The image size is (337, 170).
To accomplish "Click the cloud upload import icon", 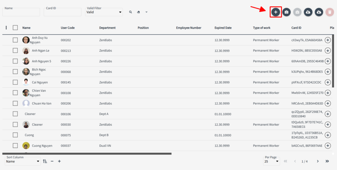I will pos(308,12).
